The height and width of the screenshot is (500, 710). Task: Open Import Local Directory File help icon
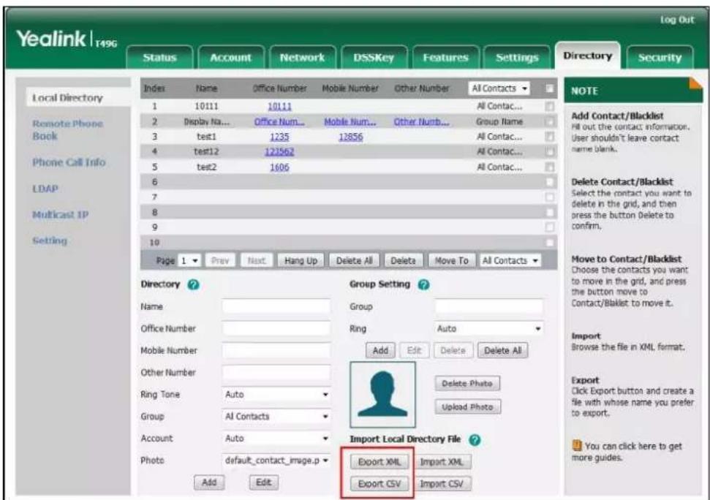pyautogui.click(x=475, y=439)
